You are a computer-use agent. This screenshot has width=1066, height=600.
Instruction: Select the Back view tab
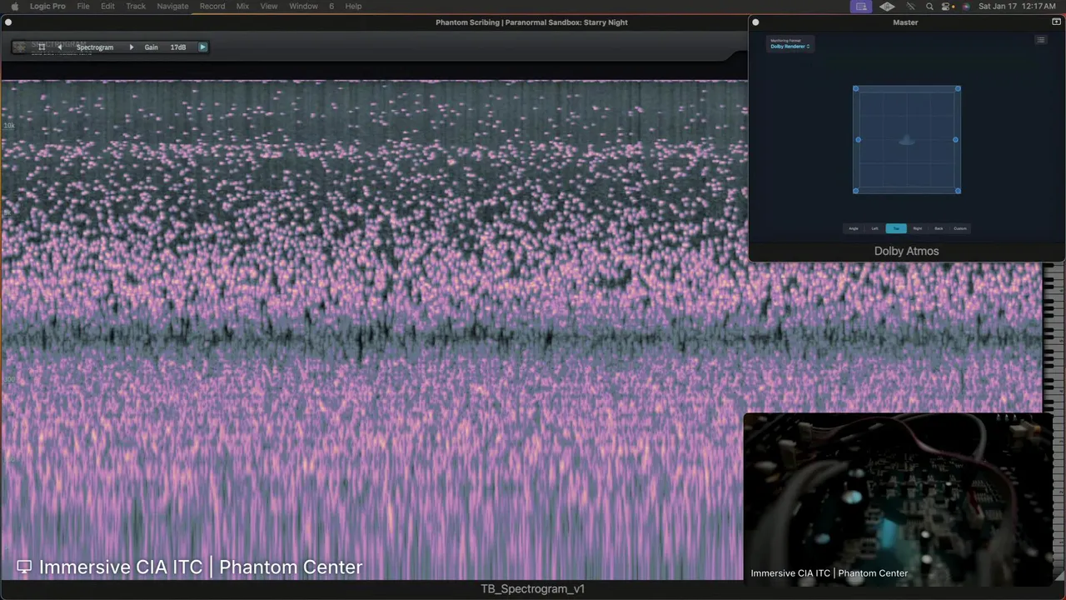[x=939, y=228]
